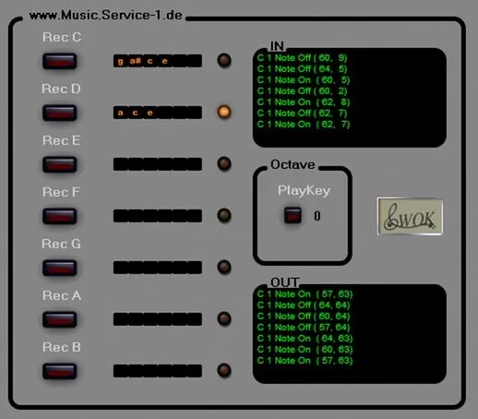This screenshot has width=478, height=419.
Task: Click the 'Rec C' label
Action: (x=62, y=37)
